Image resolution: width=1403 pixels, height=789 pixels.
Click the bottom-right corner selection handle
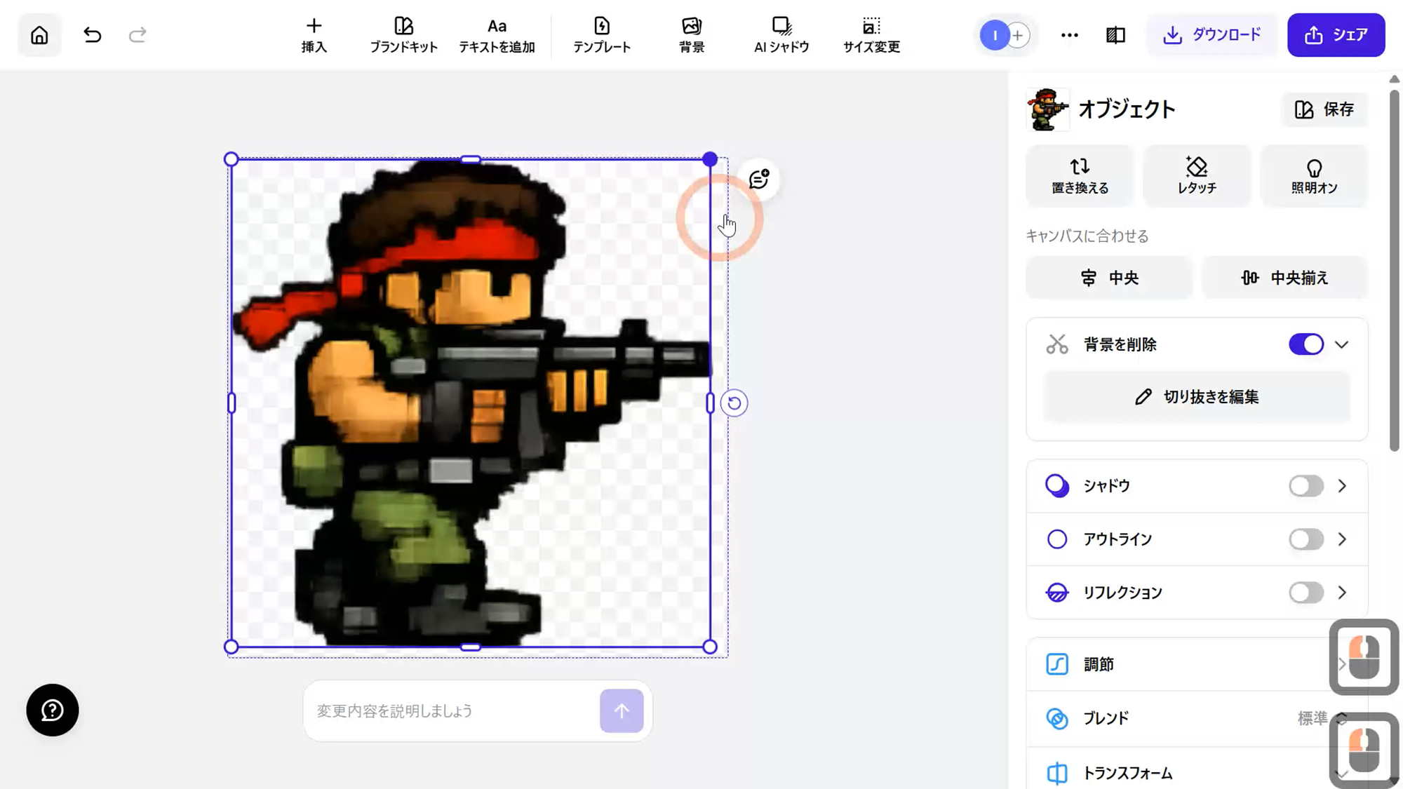710,647
